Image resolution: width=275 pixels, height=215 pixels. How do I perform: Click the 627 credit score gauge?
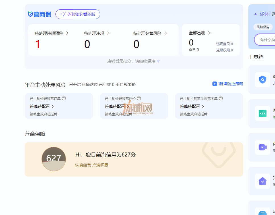point(54,159)
